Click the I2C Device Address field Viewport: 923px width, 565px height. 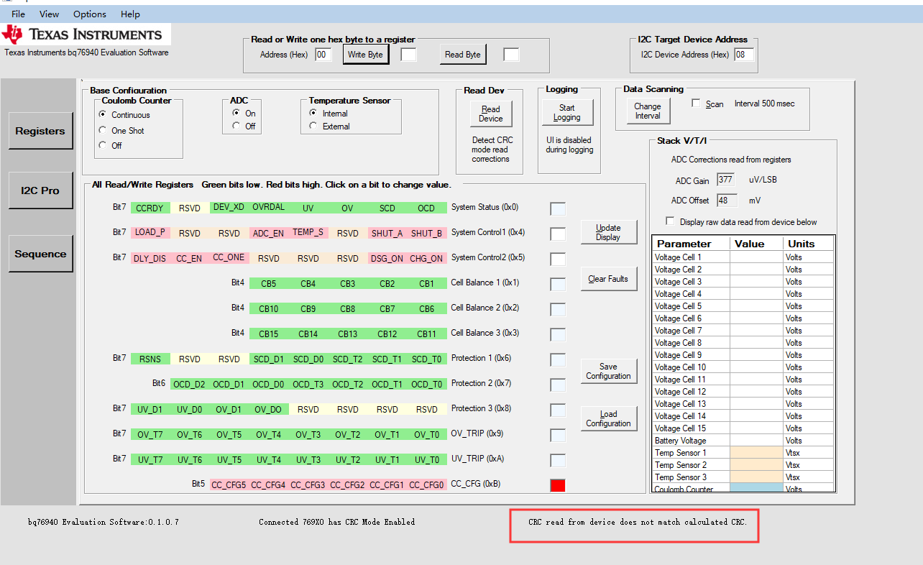(x=744, y=55)
